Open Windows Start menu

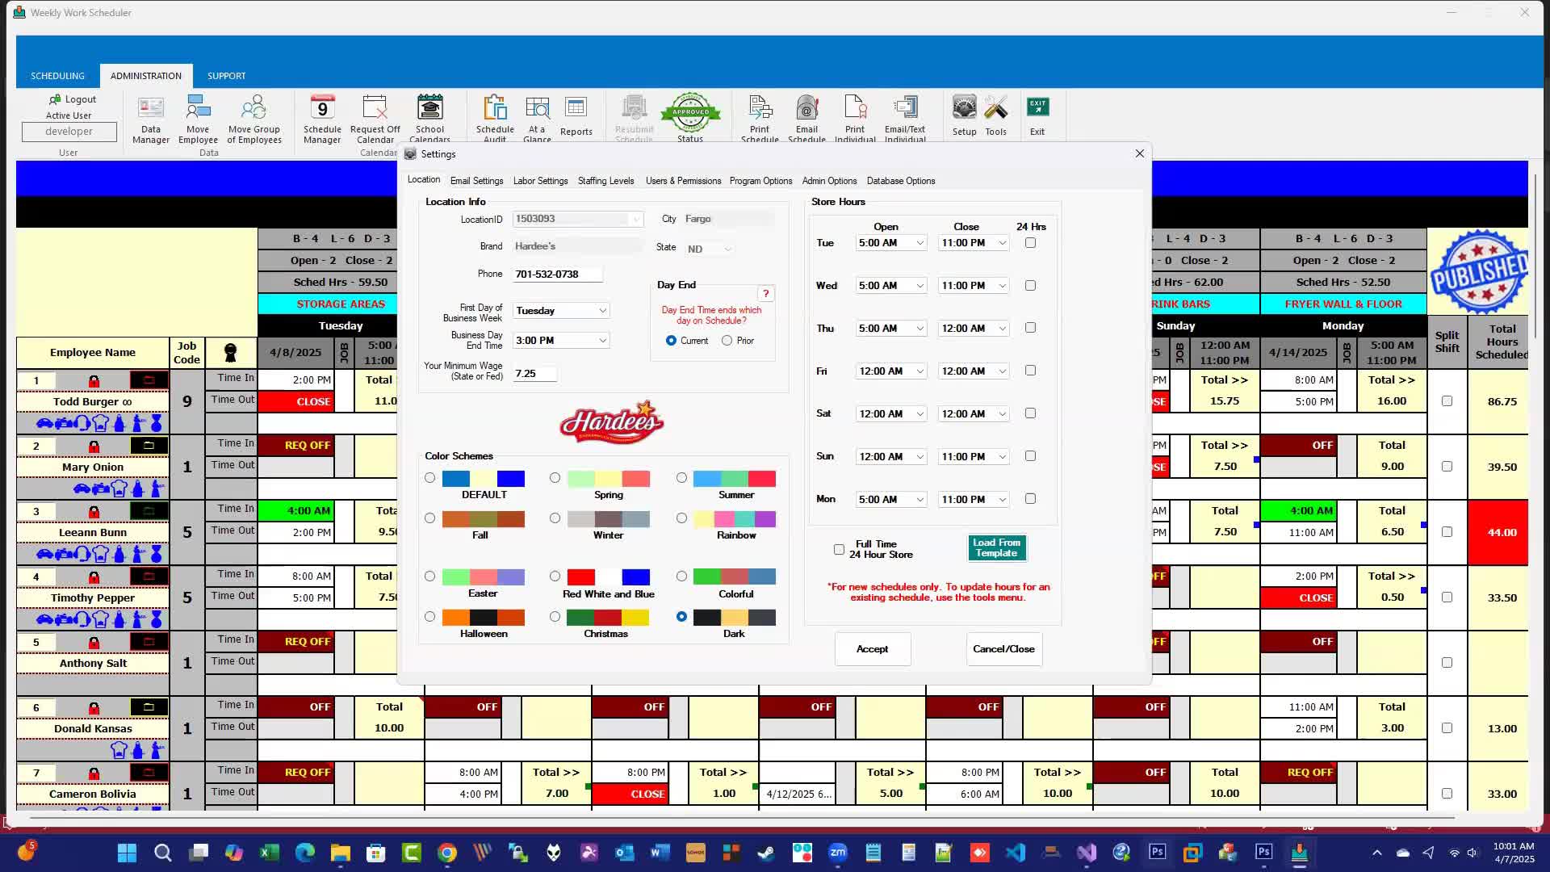tap(127, 853)
